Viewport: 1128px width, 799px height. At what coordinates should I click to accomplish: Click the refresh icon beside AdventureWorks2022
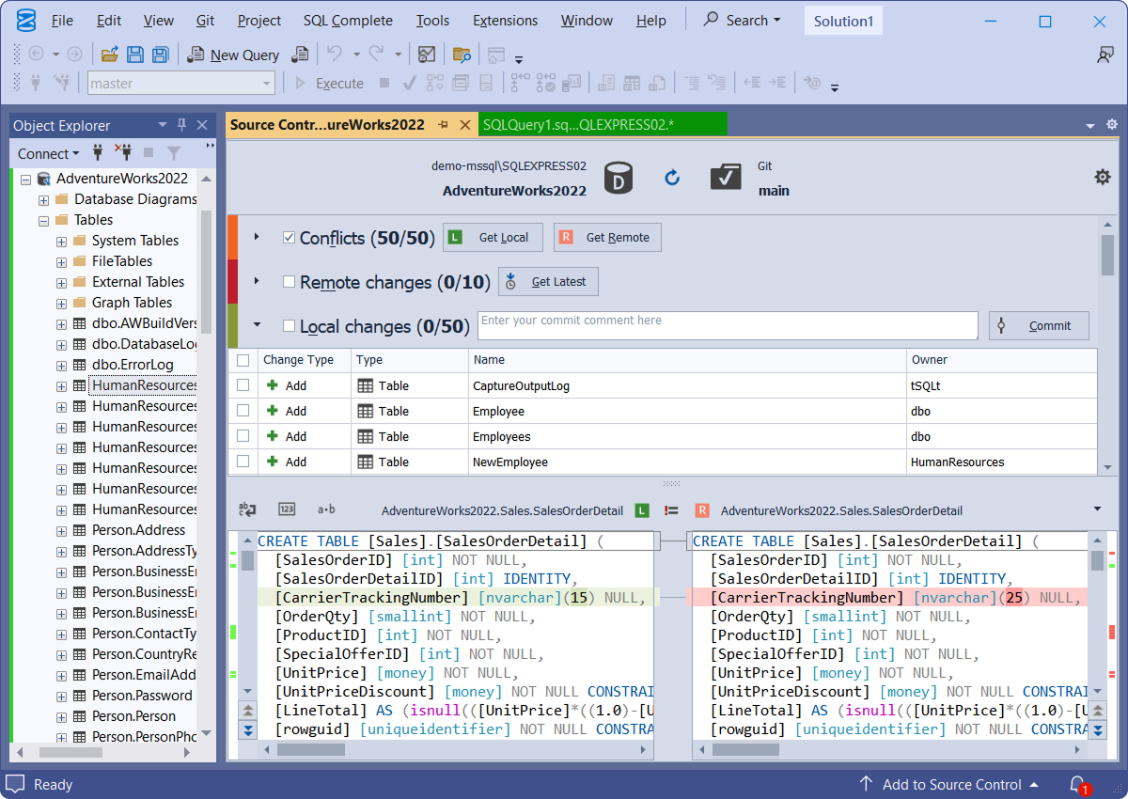672,177
